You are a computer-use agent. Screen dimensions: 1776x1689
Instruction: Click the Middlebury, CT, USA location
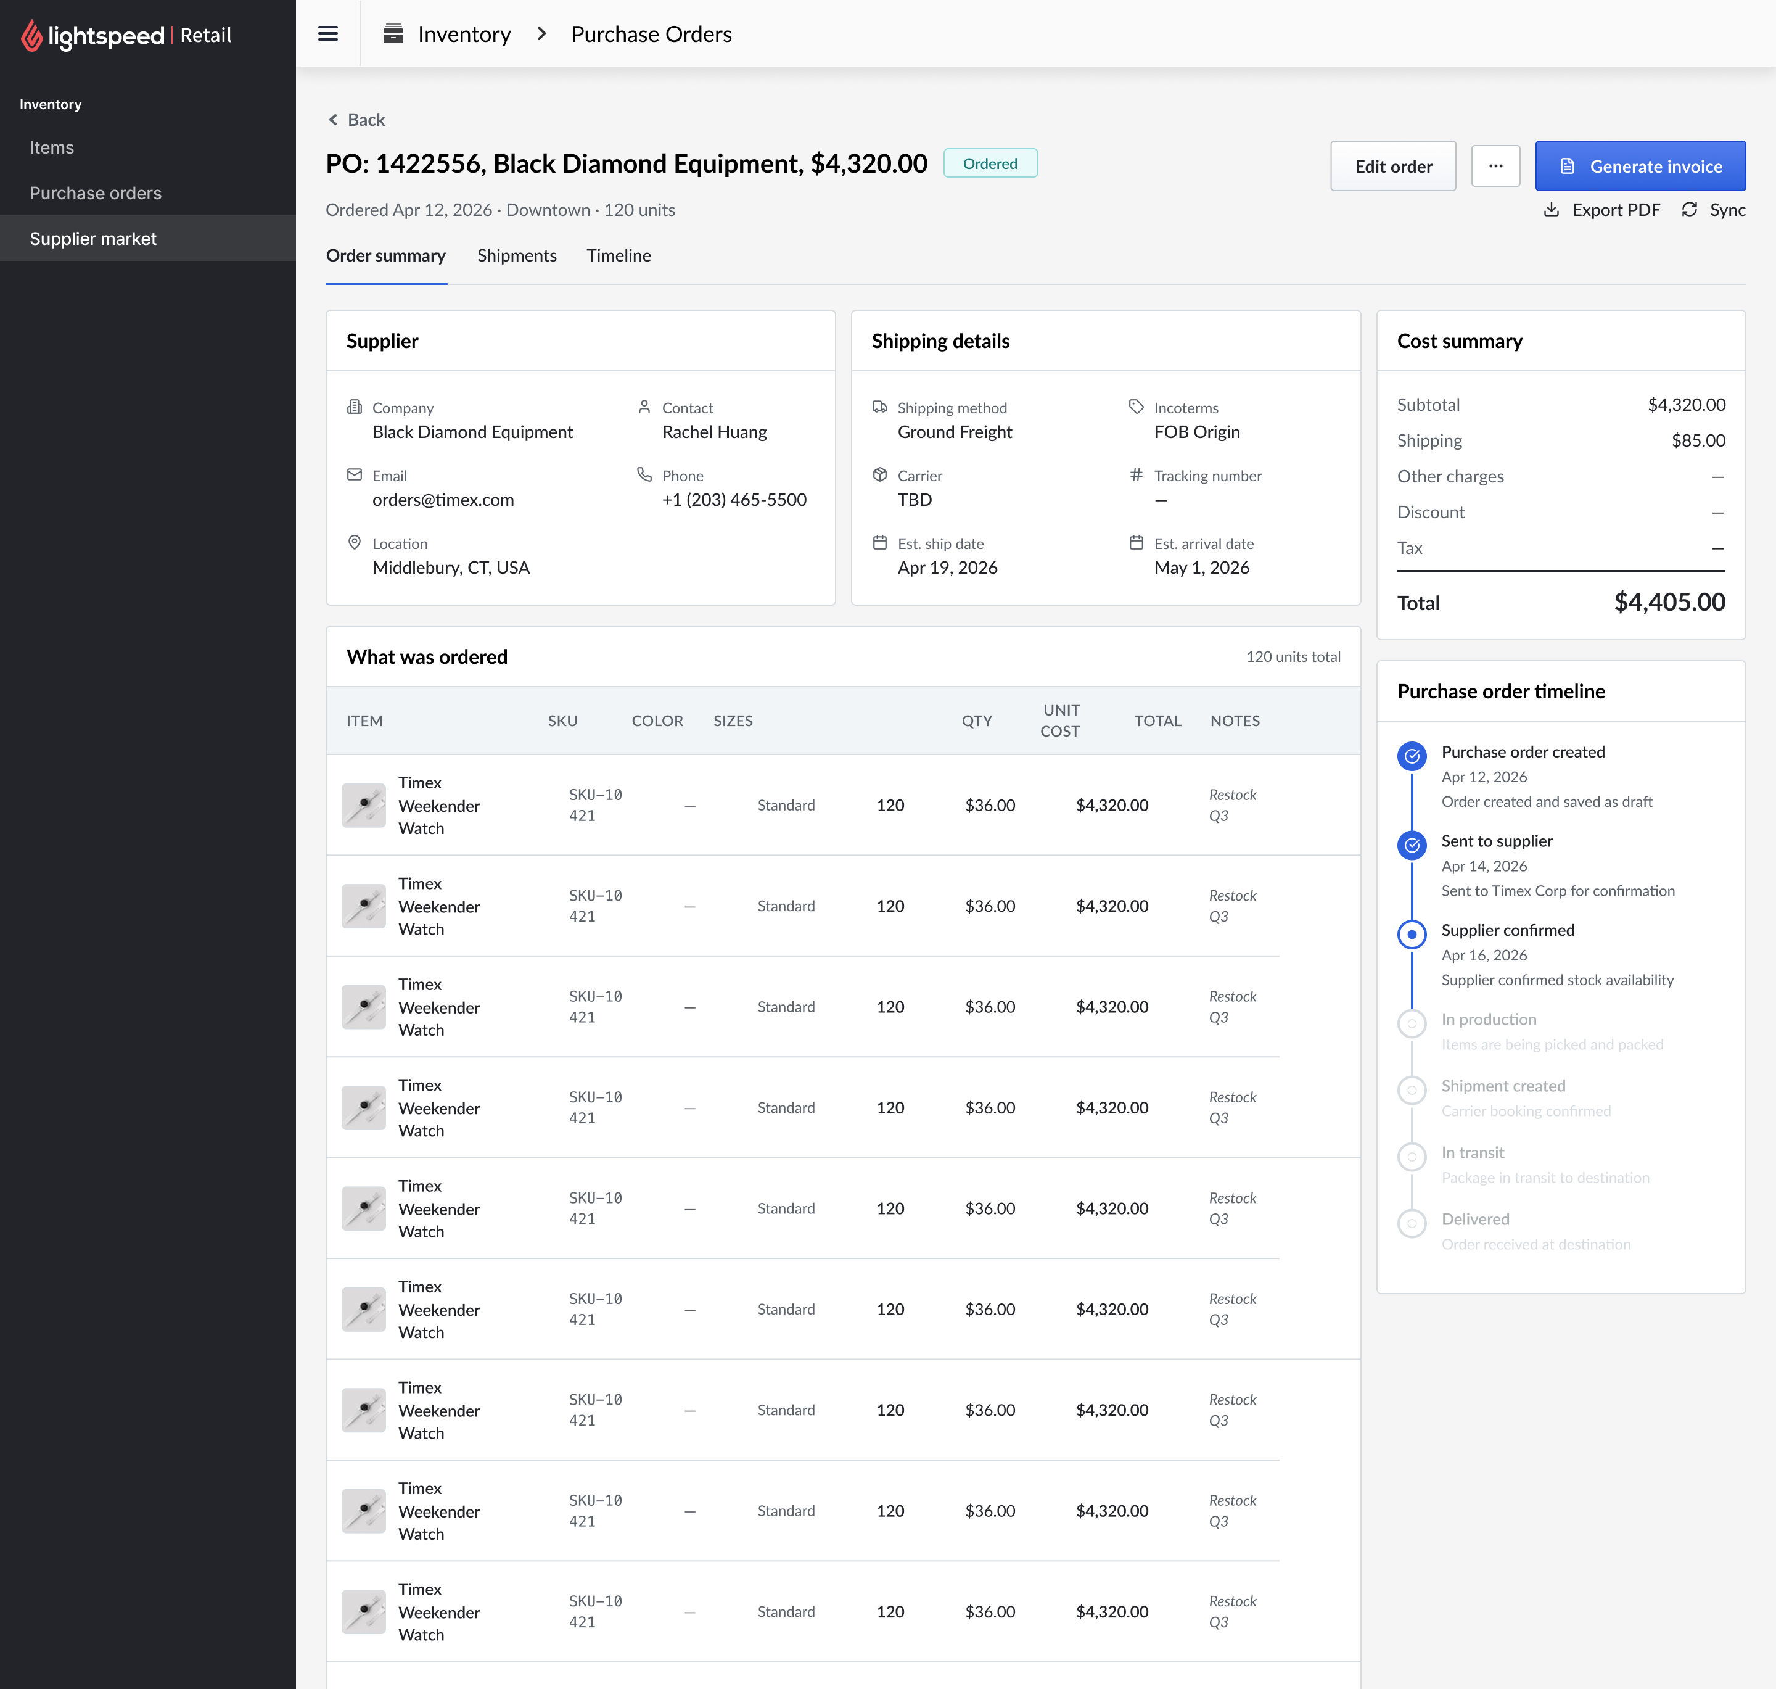point(450,567)
